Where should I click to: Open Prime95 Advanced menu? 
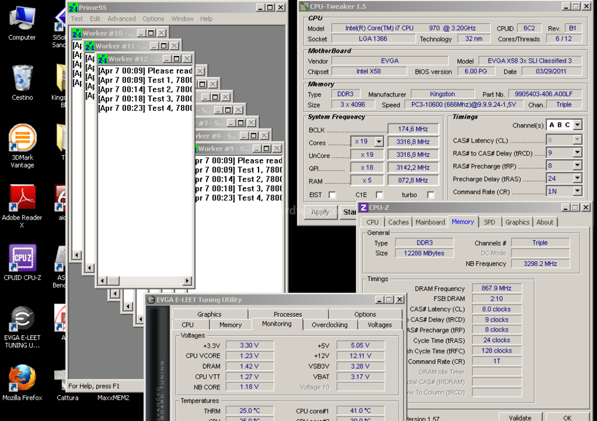pos(121,18)
